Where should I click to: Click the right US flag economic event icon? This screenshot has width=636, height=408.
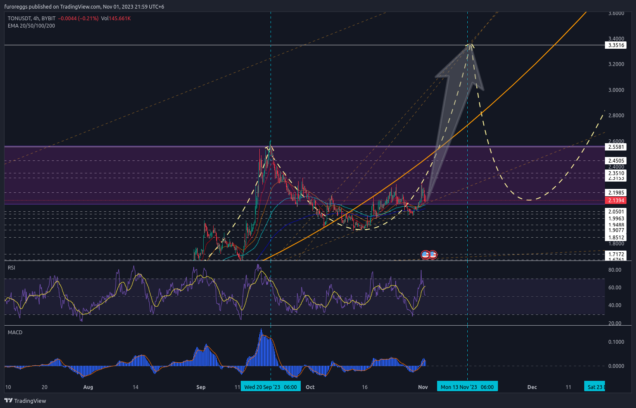click(x=433, y=255)
